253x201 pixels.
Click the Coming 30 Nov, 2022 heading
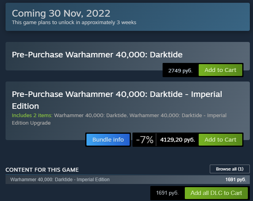(x=61, y=13)
